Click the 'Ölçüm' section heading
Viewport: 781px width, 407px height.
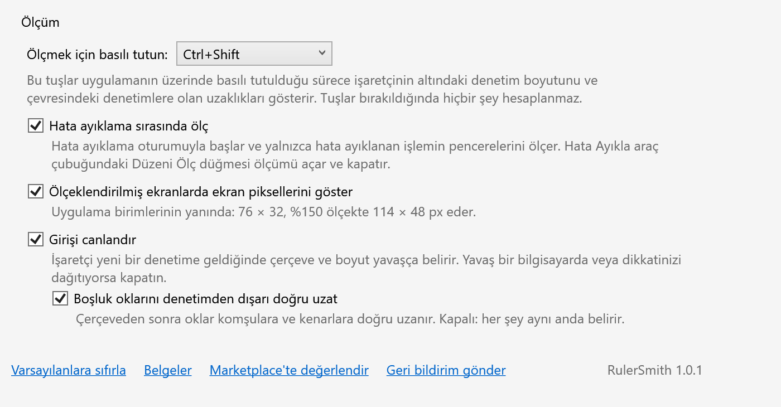point(40,22)
